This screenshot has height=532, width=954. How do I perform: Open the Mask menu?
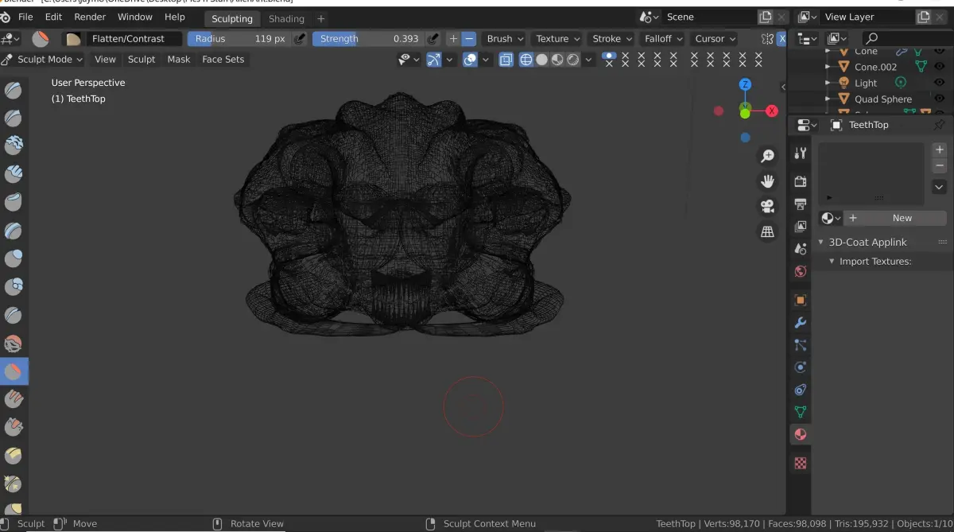[x=178, y=60]
